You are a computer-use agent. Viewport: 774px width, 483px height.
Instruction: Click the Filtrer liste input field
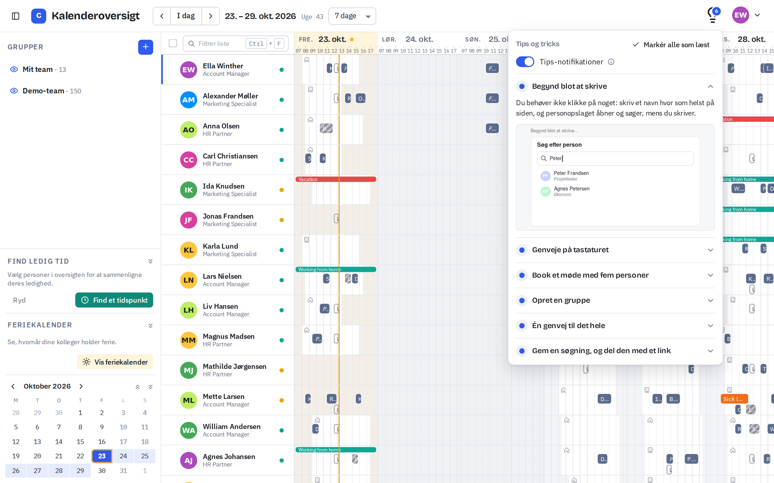coord(235,44)
